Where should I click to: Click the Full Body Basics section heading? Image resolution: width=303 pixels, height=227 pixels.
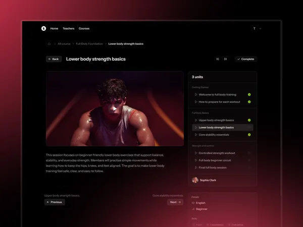tap(200, 113)
